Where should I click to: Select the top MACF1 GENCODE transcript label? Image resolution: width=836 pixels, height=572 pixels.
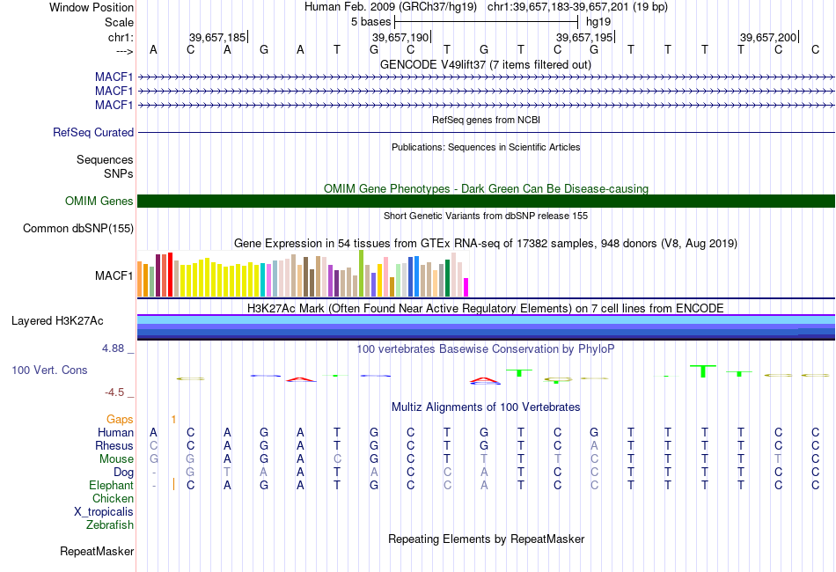114,77
